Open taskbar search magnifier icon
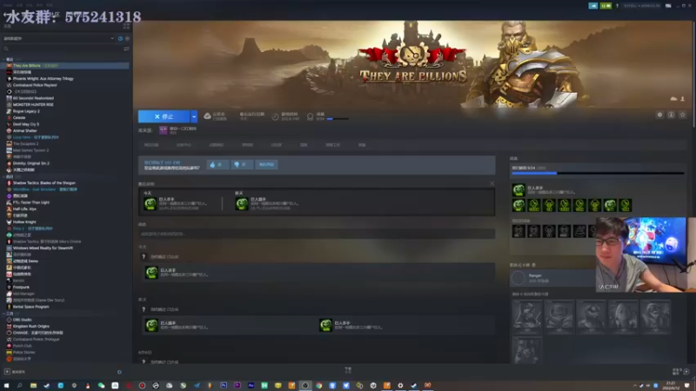Viewport: 696px width, 391px height. pyautogui.click(x=19, y=385)
